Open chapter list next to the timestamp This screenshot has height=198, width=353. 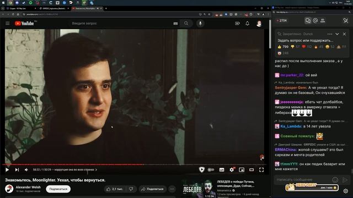(x=76, y=170)
